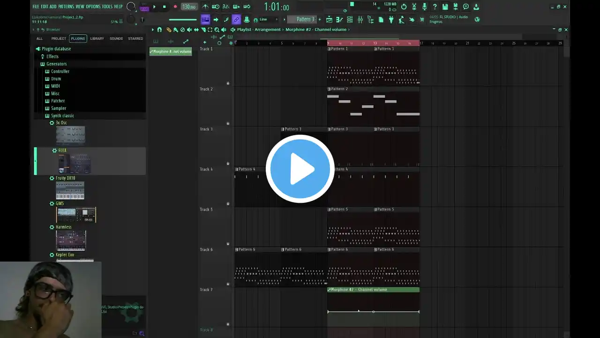Toggle the 3-2-1 countdown before recording
This screenshot has height=338, width=600.
(x=225, y=7)
